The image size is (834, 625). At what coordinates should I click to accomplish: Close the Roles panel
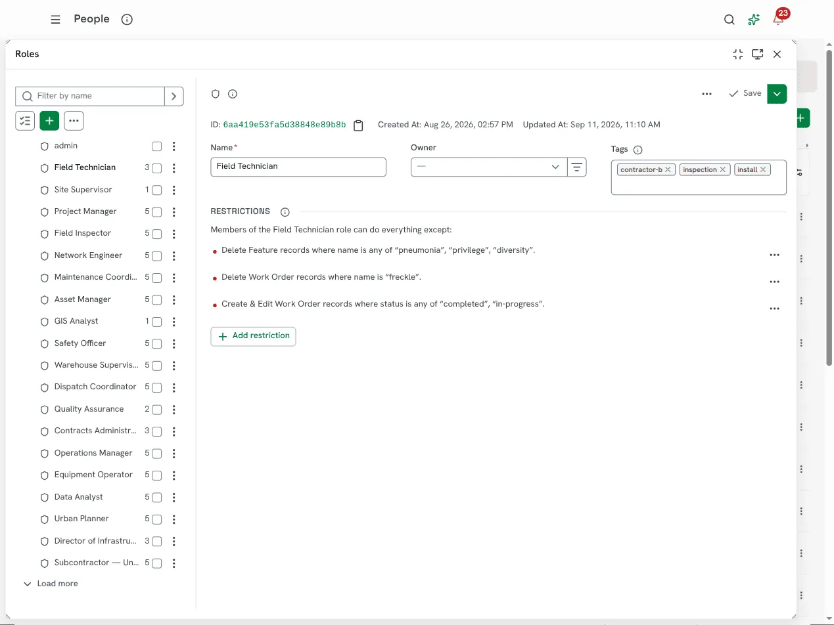pos(777,54)
